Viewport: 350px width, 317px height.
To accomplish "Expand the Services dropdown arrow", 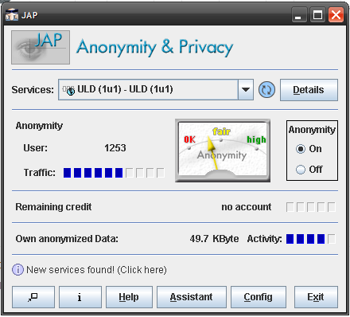I will pyautogui.click(x=246, y=90).
